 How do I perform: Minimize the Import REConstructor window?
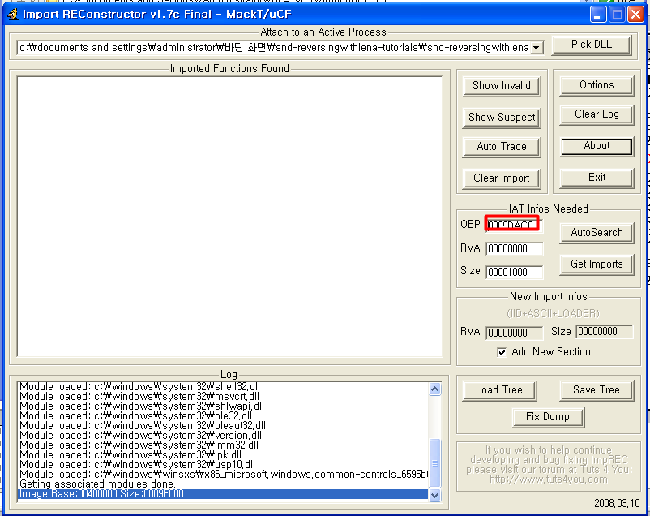pos(597,15)
